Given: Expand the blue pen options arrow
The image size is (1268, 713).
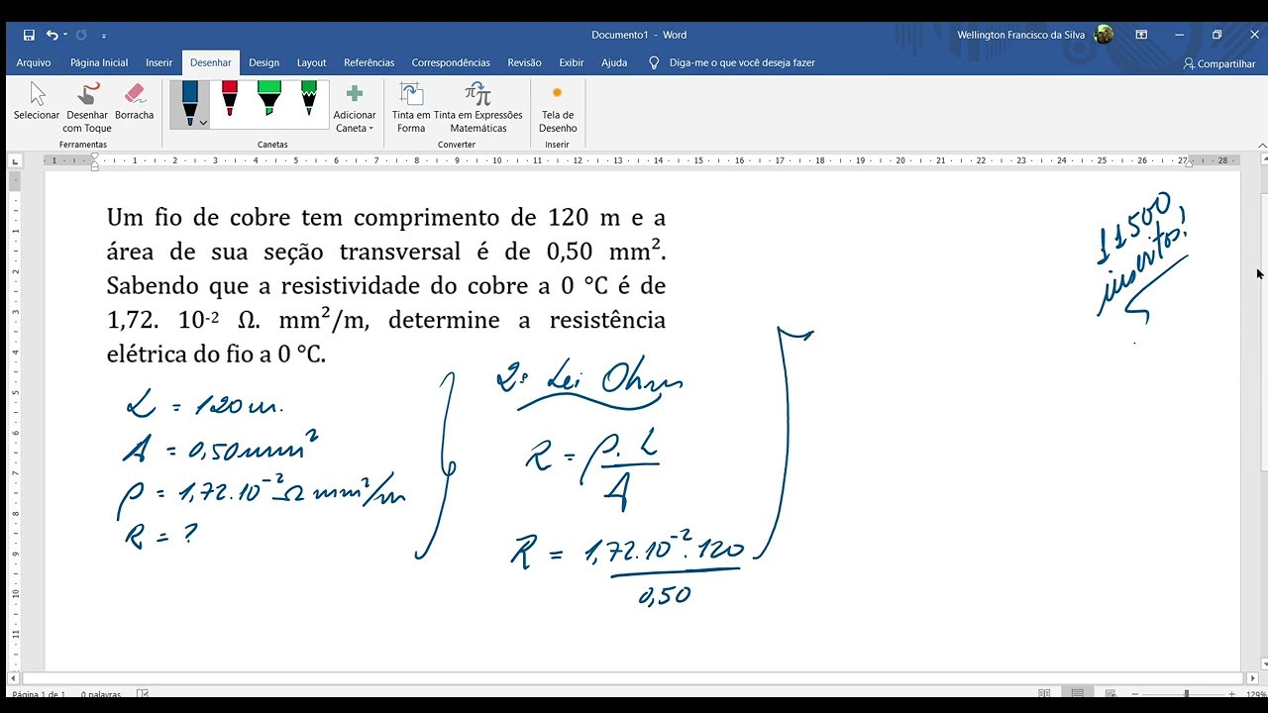Looking at the screenshot, I should [203, 123].
